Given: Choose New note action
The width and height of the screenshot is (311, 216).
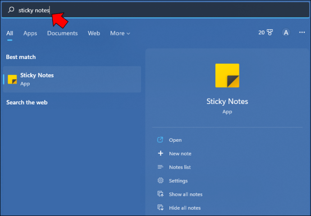Looking at the screenshot, I should pos(180,153).
